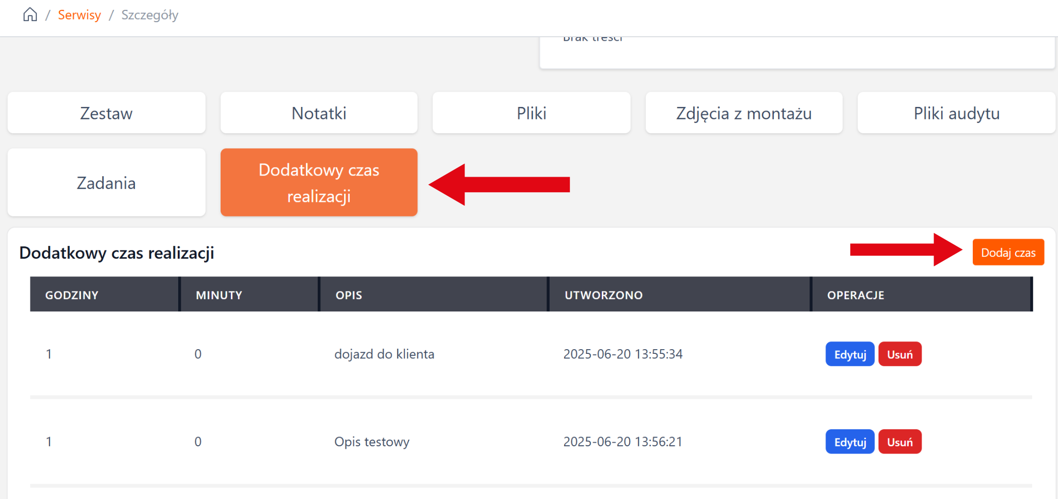Edit the 'dojazd do klienta' entry
Viewport: 1058px width, 499px height.
click(x=849, y=354)
